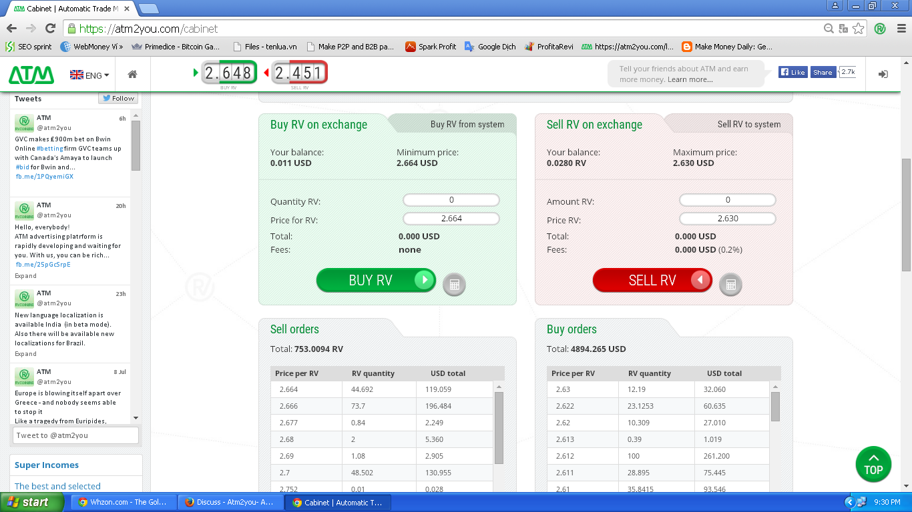Open the Learn more link about ATM
The image size is (912, 512).
[690, 79]
